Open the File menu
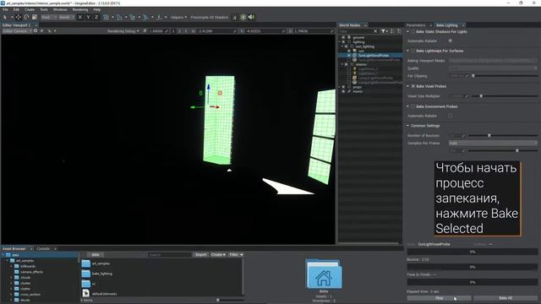Viewport: 541px width, 304px height. pyautogui.click(x=5, y=9)
